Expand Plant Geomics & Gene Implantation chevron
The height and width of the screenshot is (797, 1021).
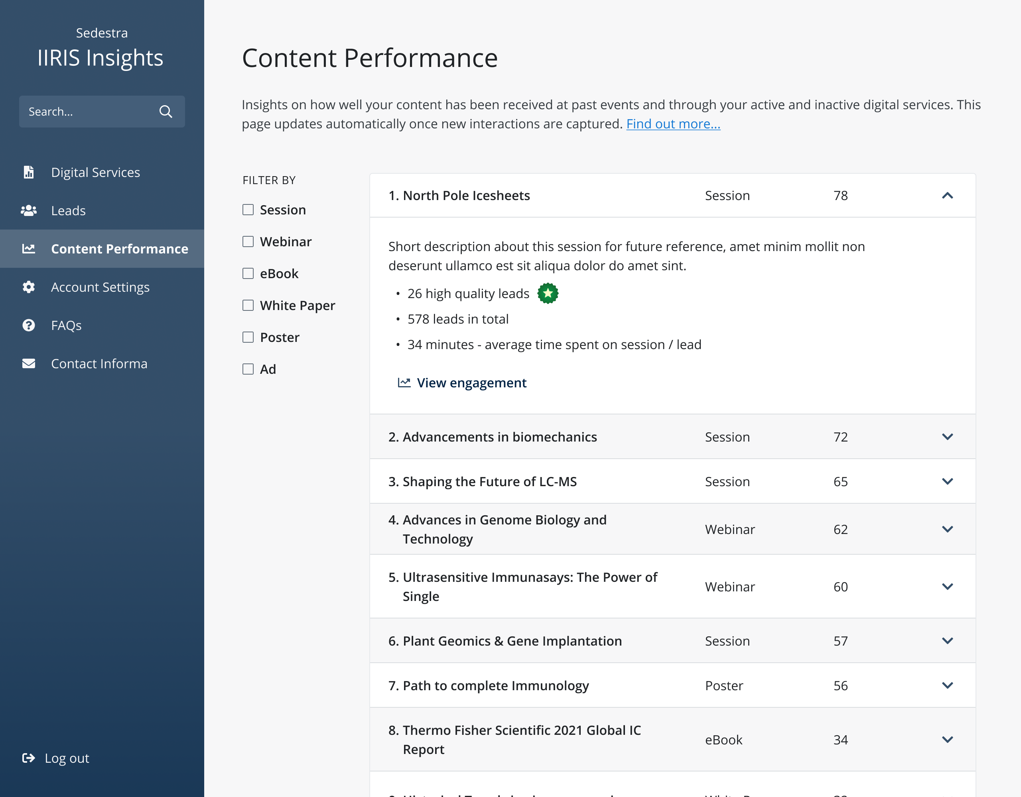tap(947, 641)
